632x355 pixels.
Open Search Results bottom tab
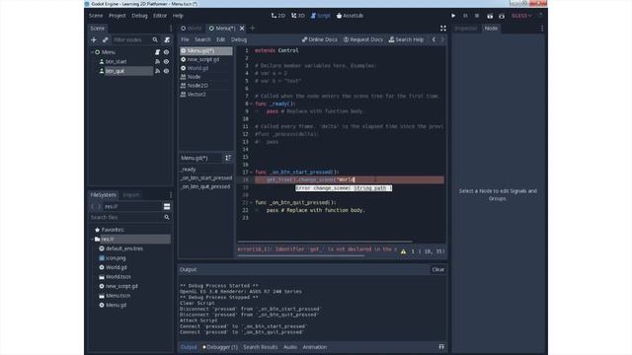click(x=261, y=347)
